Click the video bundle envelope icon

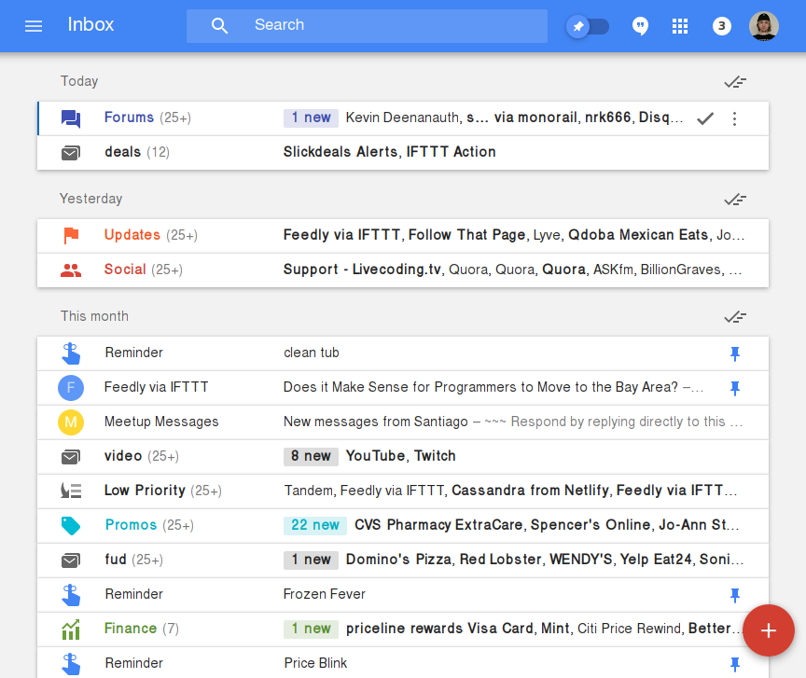click(x=71, y=456)
